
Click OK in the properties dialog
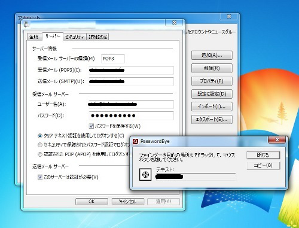91,202
